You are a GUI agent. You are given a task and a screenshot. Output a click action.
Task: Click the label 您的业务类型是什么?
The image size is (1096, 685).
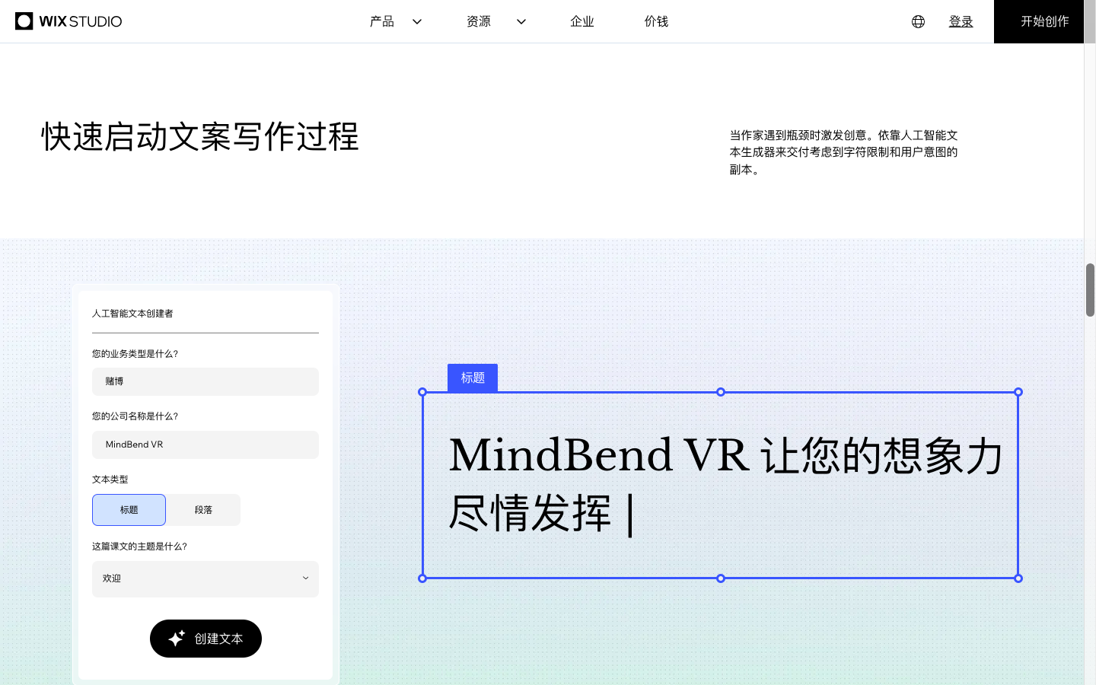pos(135,354)
